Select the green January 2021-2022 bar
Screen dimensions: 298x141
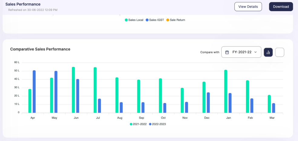tap(226, 91)
